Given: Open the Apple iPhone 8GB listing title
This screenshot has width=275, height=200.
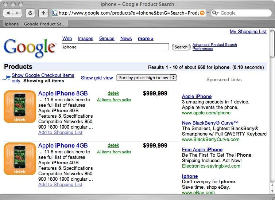Looking at the screenshot, I should (x=63, y=93).
